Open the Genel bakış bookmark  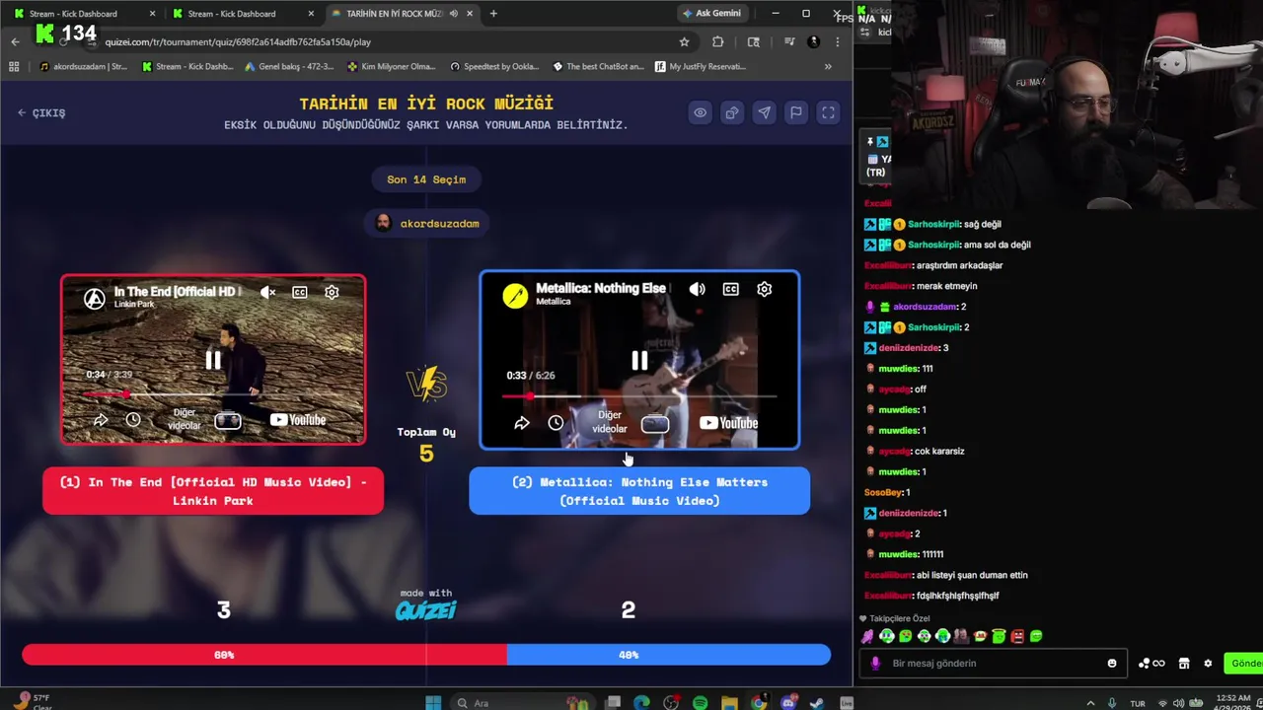click(287, 66)
